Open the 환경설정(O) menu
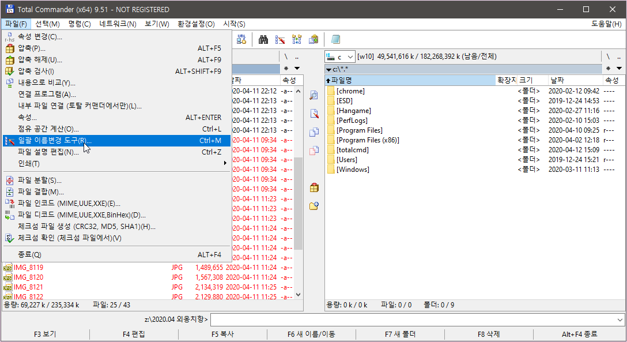This screenshot has width=627, height=342. [196, 24]
